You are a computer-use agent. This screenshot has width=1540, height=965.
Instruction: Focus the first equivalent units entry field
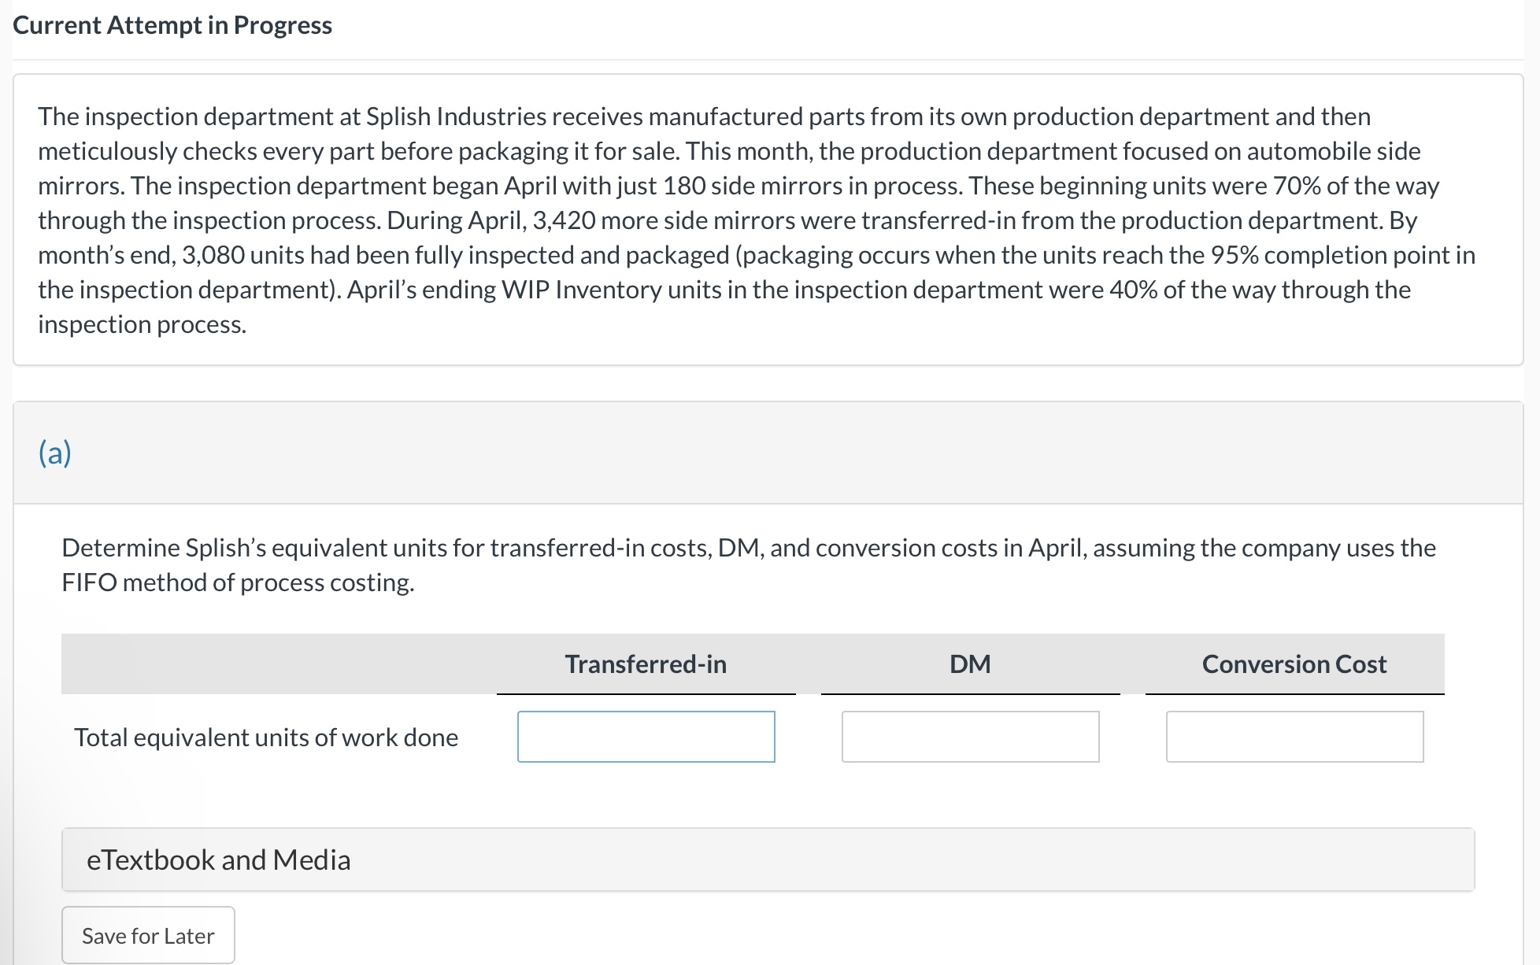645,737
